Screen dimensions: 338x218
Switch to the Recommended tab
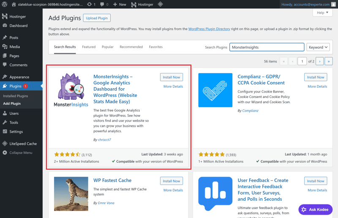pos(131,47)
